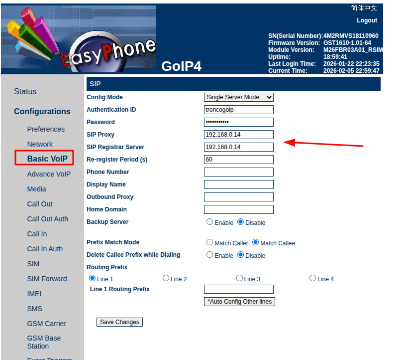
Task: Click the Line 1 Routing Prefix field
Action: pos(238,289)
